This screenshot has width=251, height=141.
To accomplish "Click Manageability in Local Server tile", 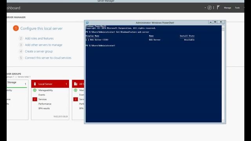I will pyautogui.click(x=45, y=90).
